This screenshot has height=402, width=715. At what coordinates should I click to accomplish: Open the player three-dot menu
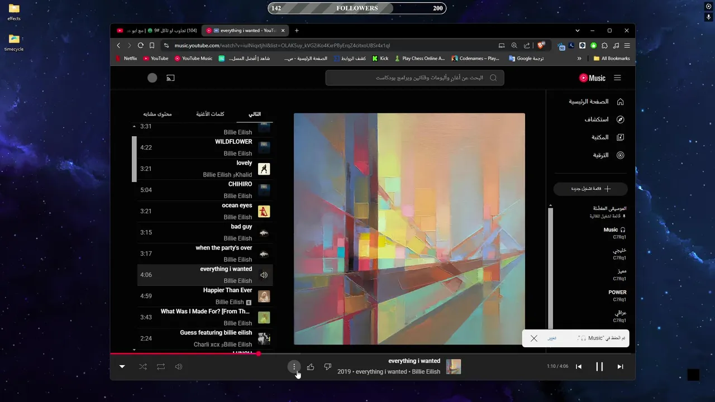(x=294, y=367)
